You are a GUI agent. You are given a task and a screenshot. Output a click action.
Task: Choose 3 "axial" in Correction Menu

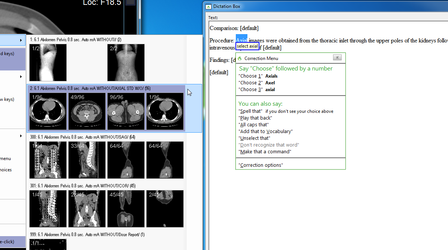click(x=256, y=90)
